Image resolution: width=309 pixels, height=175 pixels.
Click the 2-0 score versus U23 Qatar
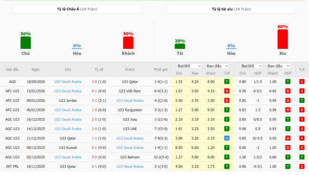95,82
